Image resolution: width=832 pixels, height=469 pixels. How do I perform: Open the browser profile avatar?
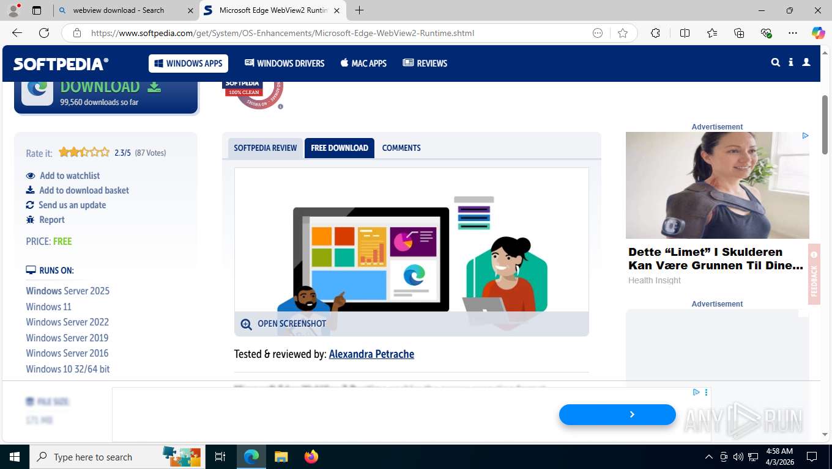pyautogui.click(x=13, y=10)
